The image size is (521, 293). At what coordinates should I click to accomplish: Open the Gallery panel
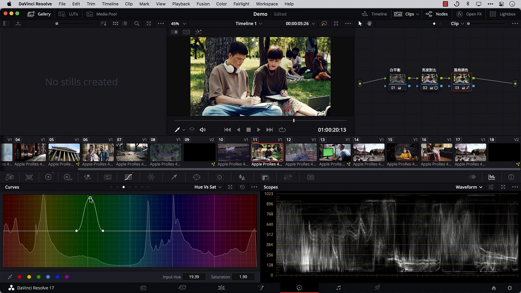coord(39,14)
